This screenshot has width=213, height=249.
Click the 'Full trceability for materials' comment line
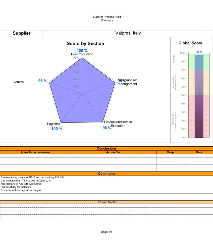(16, 187)
